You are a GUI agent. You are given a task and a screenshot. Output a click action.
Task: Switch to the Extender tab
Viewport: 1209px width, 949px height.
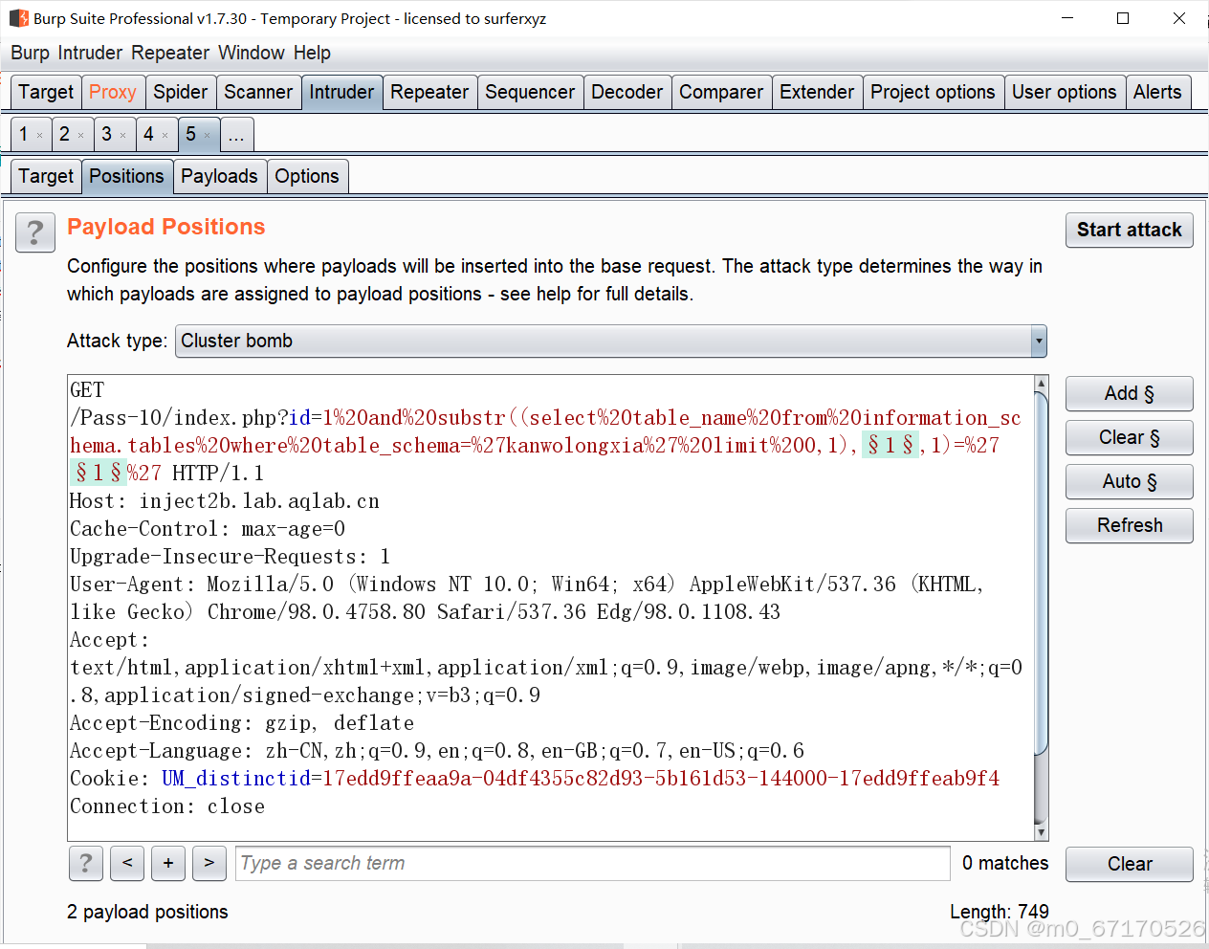coord(817,92)
